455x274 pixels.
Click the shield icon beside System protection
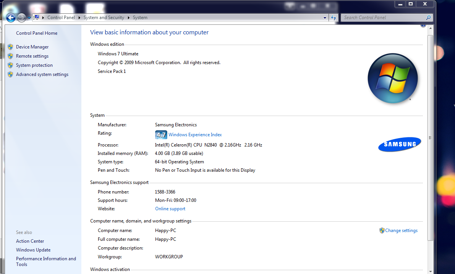tap(10, 65)
